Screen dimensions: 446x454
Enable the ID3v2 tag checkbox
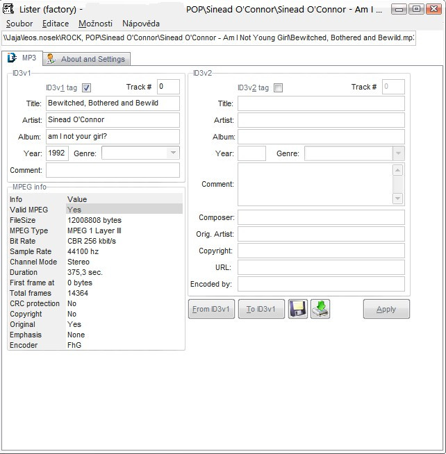(x=278, y=87)
